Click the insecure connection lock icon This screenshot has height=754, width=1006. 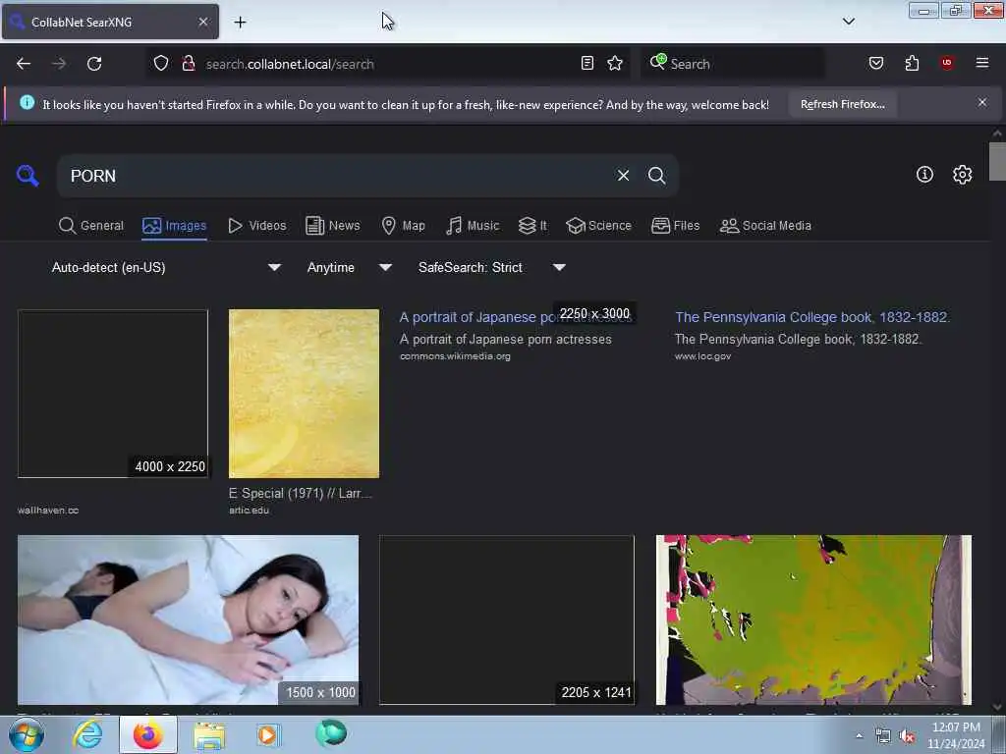pyautogui.click(x=189, y=64)
